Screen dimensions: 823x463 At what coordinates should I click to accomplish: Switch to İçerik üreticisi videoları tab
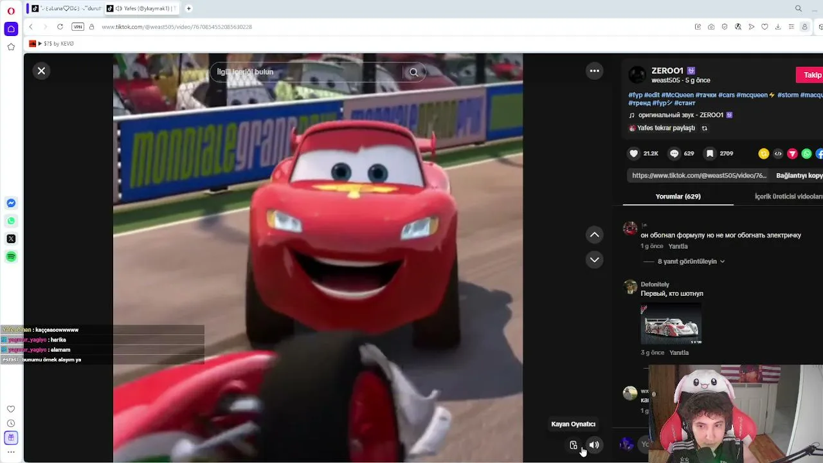point(788,197)
